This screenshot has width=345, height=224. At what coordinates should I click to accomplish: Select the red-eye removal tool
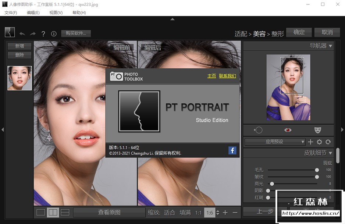click(x=288, y=130)
